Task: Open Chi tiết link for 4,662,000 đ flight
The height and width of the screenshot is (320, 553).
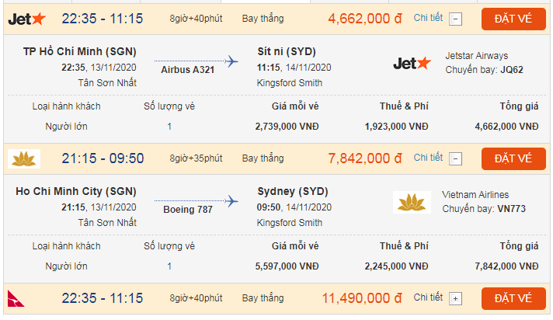Action: [x=428, y=17]
